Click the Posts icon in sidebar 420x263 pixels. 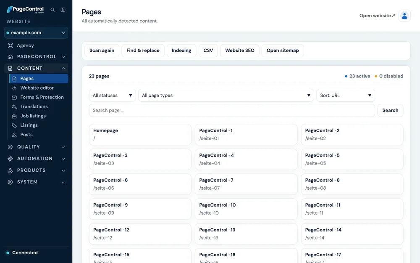(x=14, y=135)
